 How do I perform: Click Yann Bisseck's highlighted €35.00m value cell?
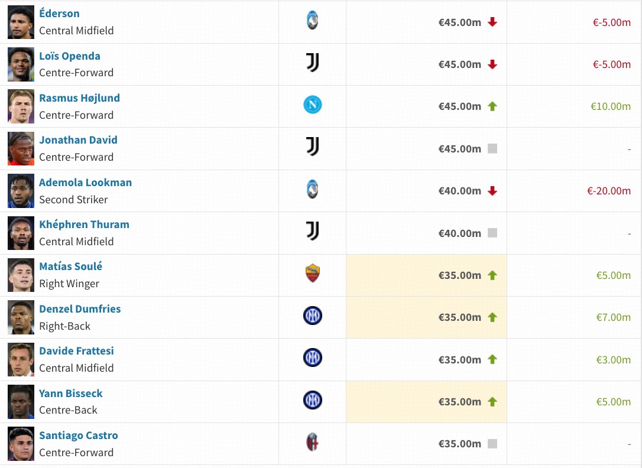[459, 402]
